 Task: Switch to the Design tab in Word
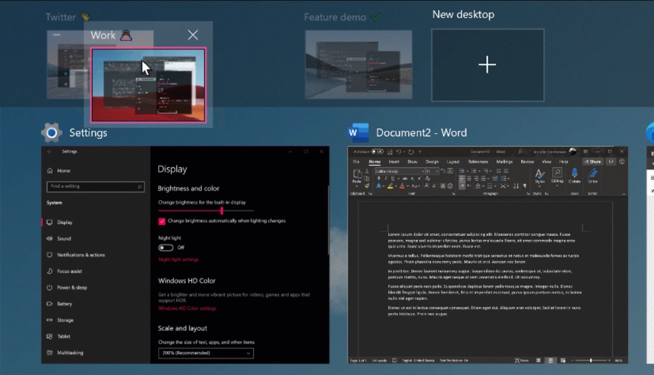[432, 162]
